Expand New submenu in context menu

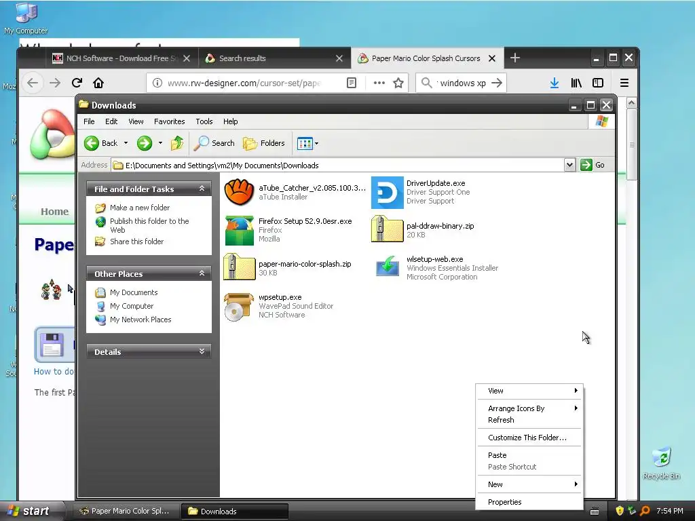(529, 484)
